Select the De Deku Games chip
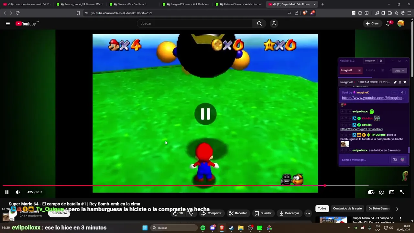 pyautogui.click(x=379, y=208)
